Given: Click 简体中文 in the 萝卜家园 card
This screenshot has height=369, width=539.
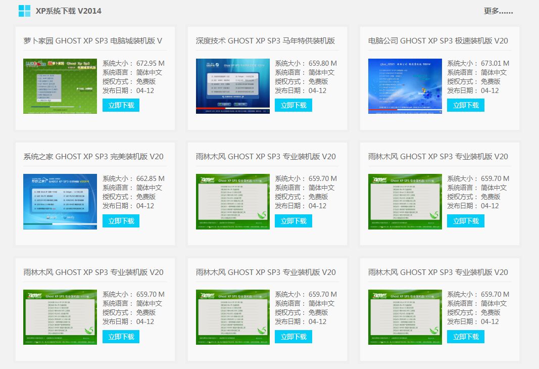Looking at the screenshot, I should coord(149,73).
